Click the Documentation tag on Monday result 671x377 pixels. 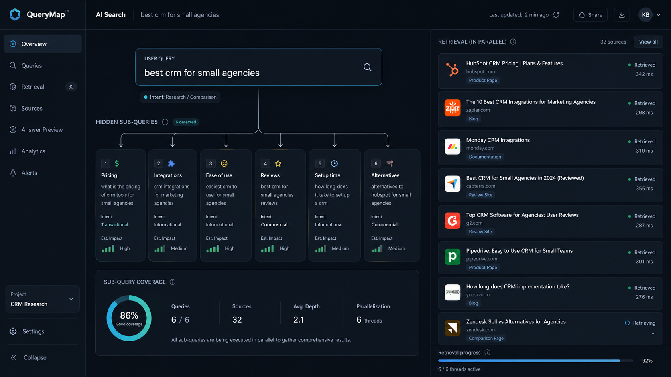(485, 157)
